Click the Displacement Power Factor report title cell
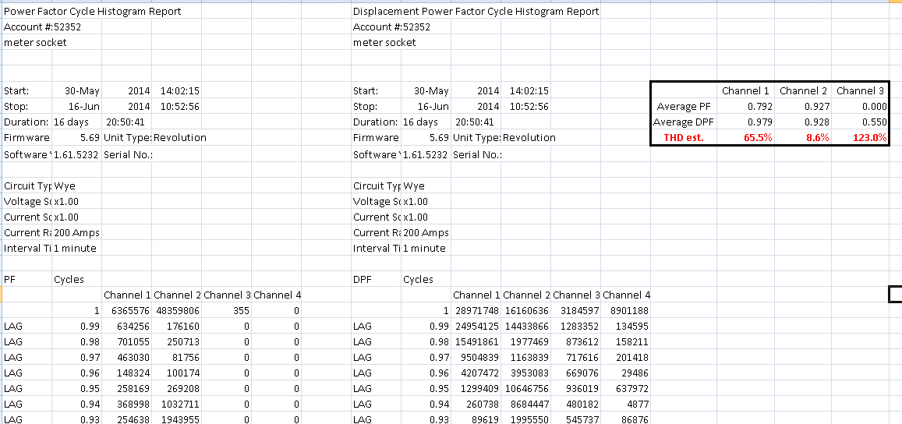This screenshot has height=424, width=902. (476, 12)
